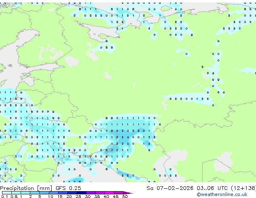
Task: Select the royal blue legend swatch between 15 and 20
Action: tap(63, 193)
